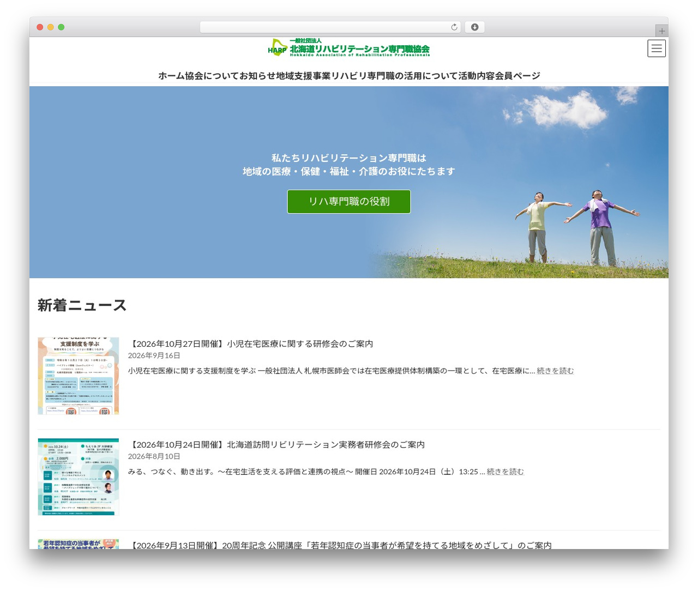Open the 北海道訪問リハビリテーション実務者研修会 news title

tap(276, 445)
